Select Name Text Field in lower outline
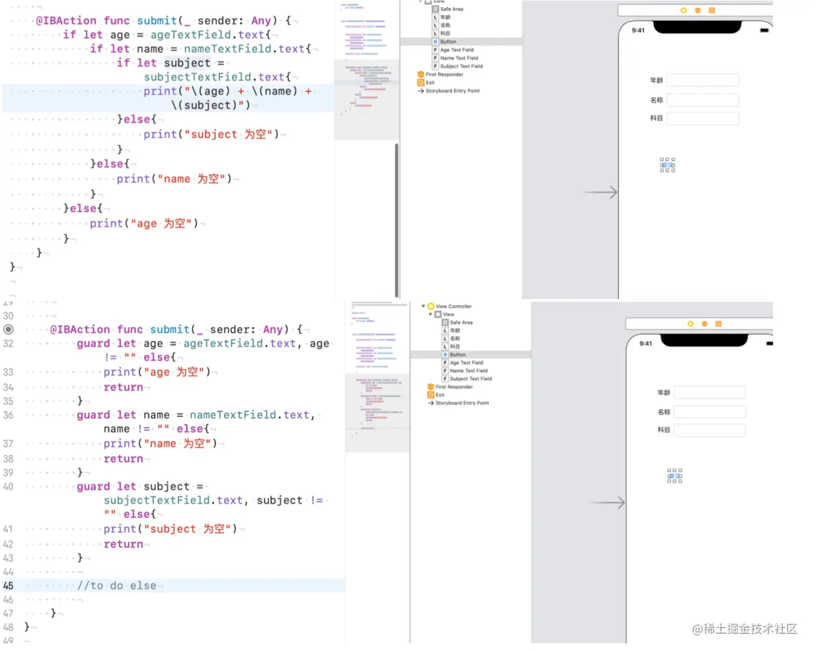 click(x=465, y=371)
